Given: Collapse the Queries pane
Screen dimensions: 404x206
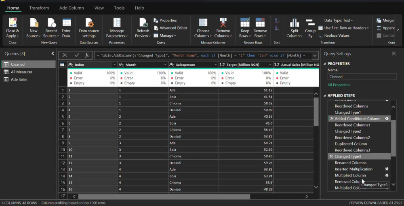Looking at the screenshot, I should 53,54.
